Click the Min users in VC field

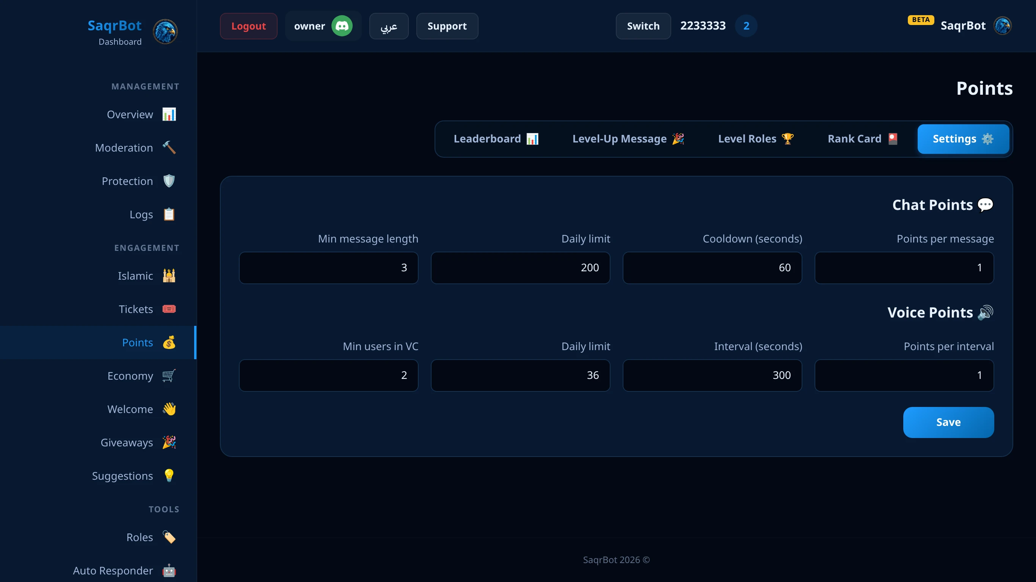(x=328, y=376)
